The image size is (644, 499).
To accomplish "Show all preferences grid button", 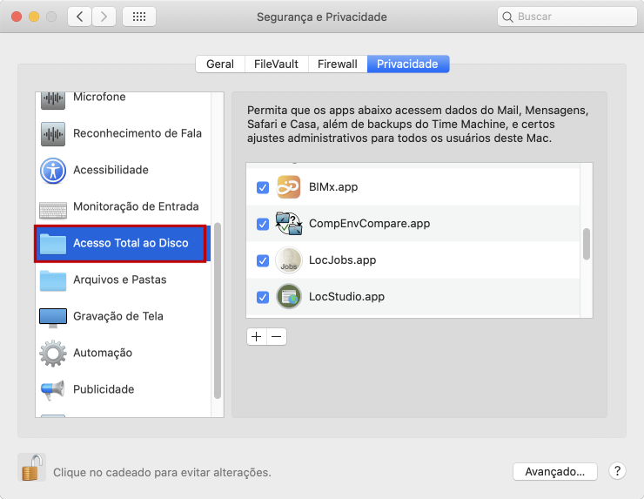I will click(139, 17).
